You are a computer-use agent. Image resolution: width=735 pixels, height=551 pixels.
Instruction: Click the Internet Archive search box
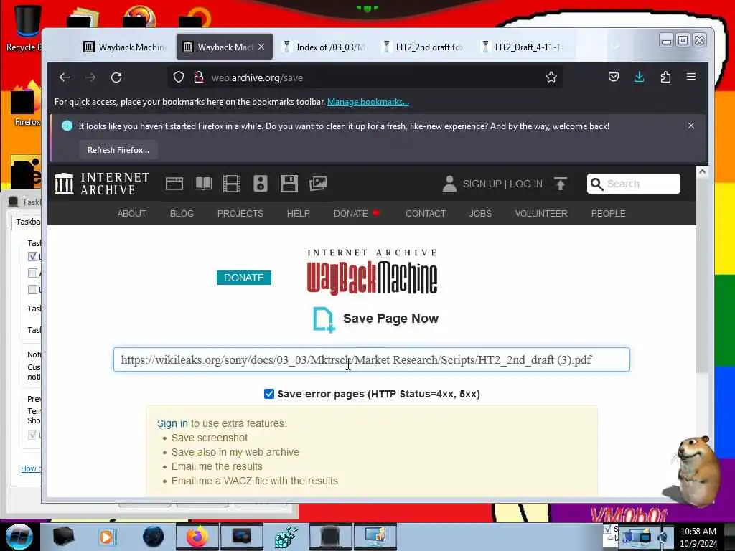click(633, 184)
